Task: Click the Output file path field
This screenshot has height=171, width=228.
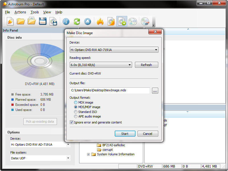Action: tap(110, 90)
